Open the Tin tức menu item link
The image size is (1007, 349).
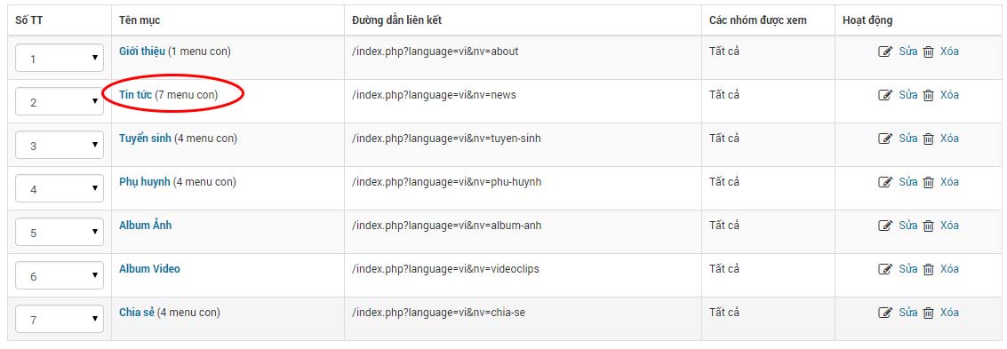(x=135, y=95)
